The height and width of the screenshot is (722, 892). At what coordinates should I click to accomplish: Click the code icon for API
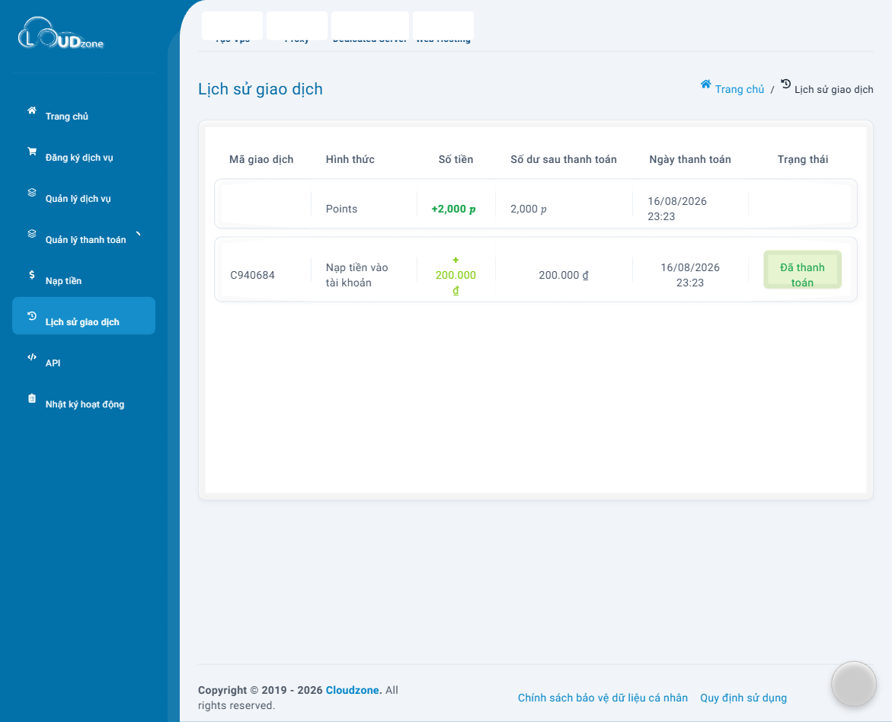click(x=32, y=357)
